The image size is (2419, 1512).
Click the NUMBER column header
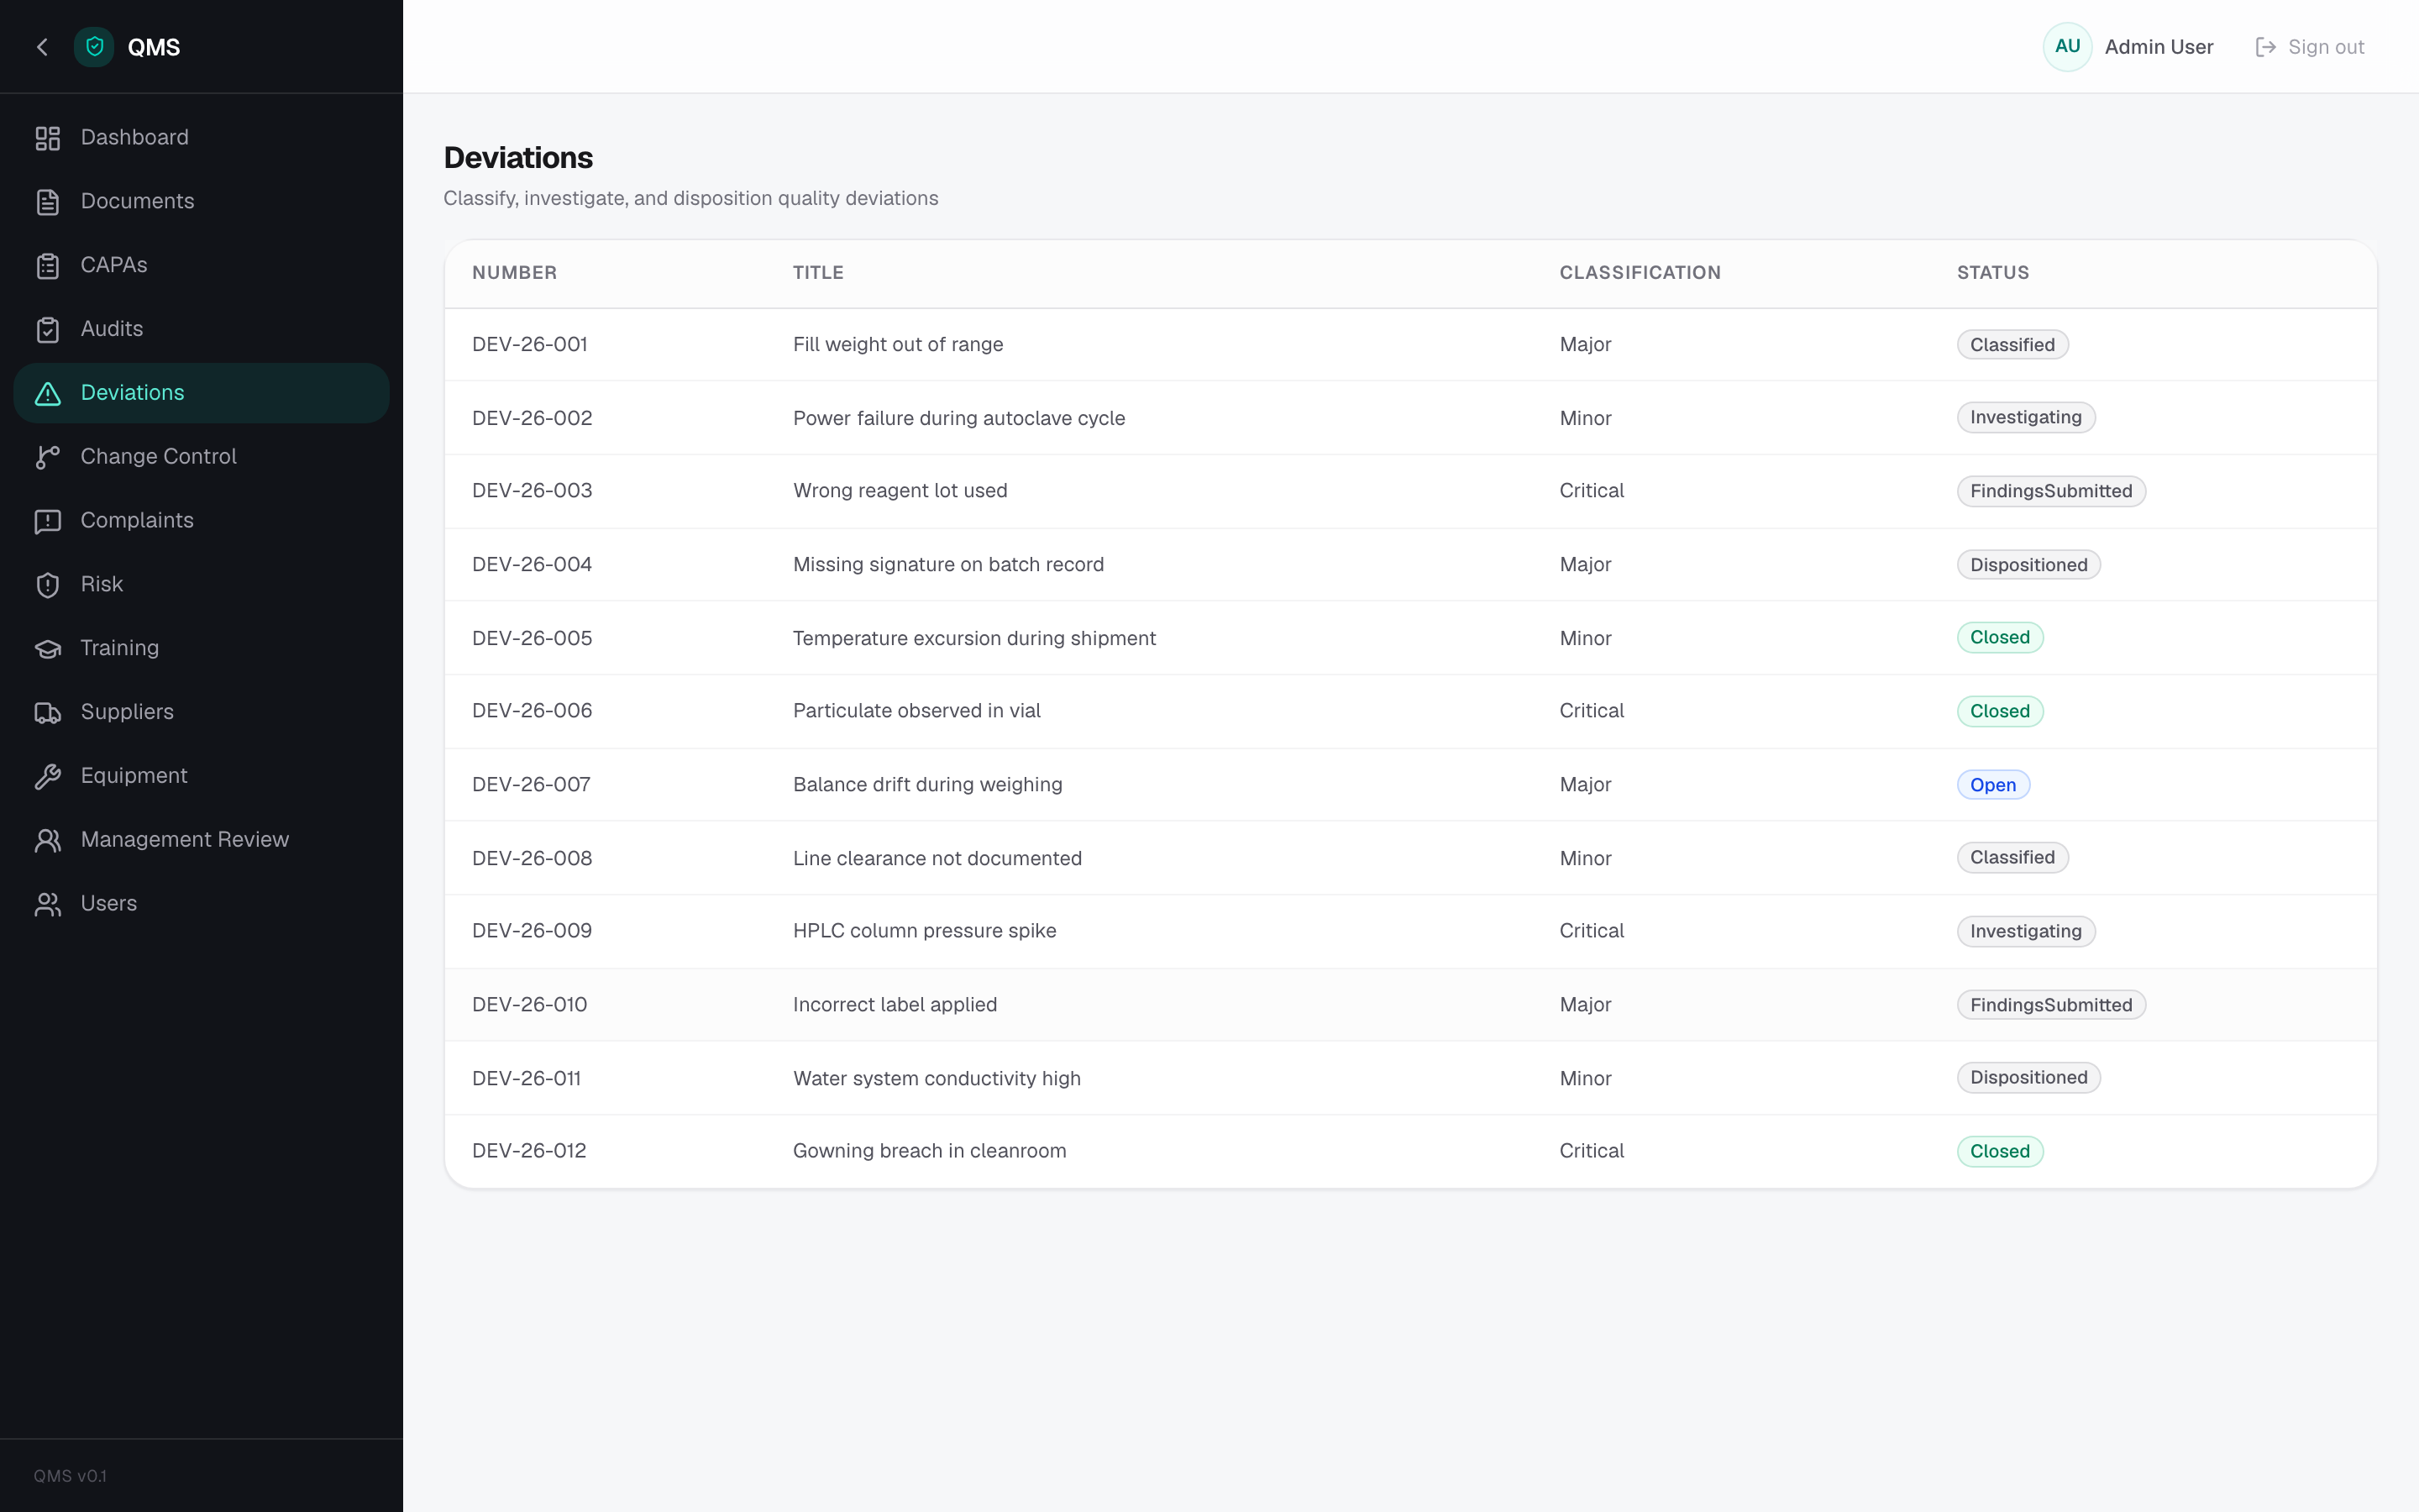coord(514,273)
